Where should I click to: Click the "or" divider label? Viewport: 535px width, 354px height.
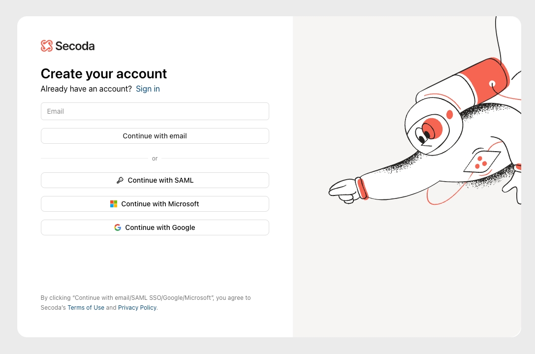[155, 159]
